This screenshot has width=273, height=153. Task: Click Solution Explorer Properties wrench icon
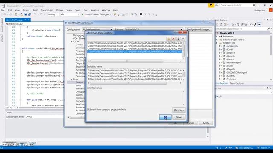point(255,25)
